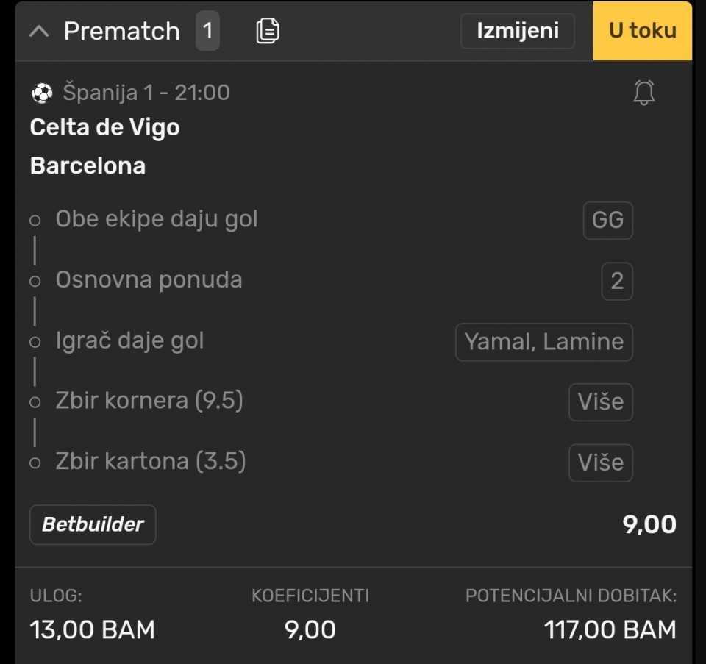This screenshot has height=664, width=706.
Task: Click the Prematch header title
Action: [121, 32]
